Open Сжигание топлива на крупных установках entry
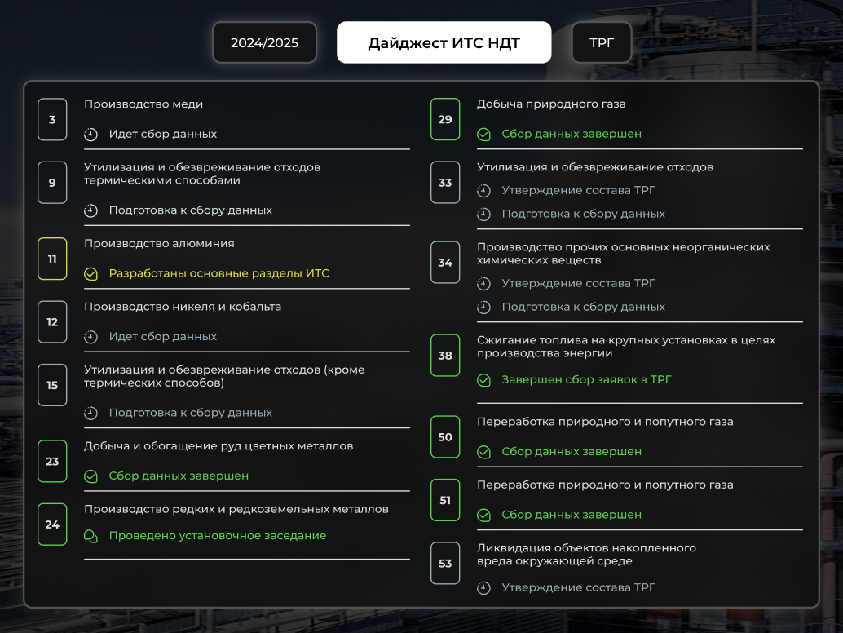This screenshot has width=843, height=633. click(x=626, y=347)
